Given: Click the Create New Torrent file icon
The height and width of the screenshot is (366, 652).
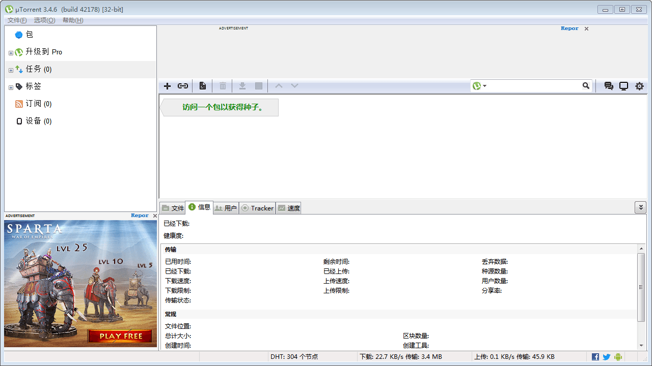Looking at the screenshot, I should point(203,86).
